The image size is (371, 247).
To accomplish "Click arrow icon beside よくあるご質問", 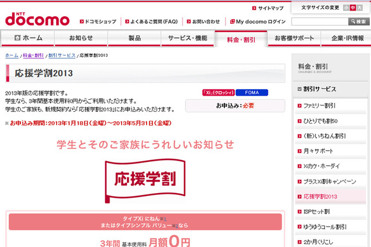I will [x=127, y=21].
